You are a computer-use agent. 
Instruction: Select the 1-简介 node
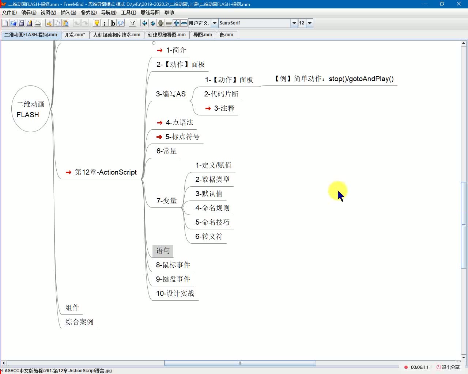pos(172,50)
